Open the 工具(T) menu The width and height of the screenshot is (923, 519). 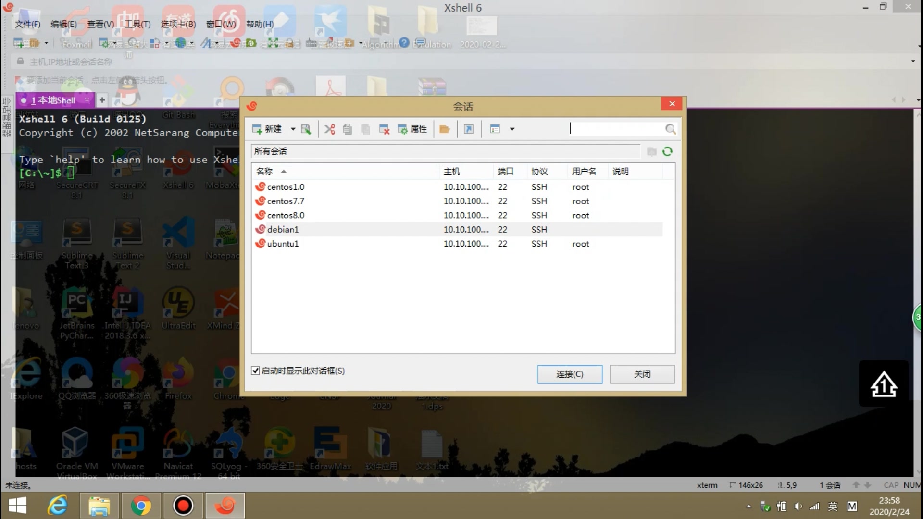click(137, 24)
